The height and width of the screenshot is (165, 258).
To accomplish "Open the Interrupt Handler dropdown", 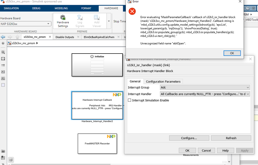I will (x=205, y=94).
